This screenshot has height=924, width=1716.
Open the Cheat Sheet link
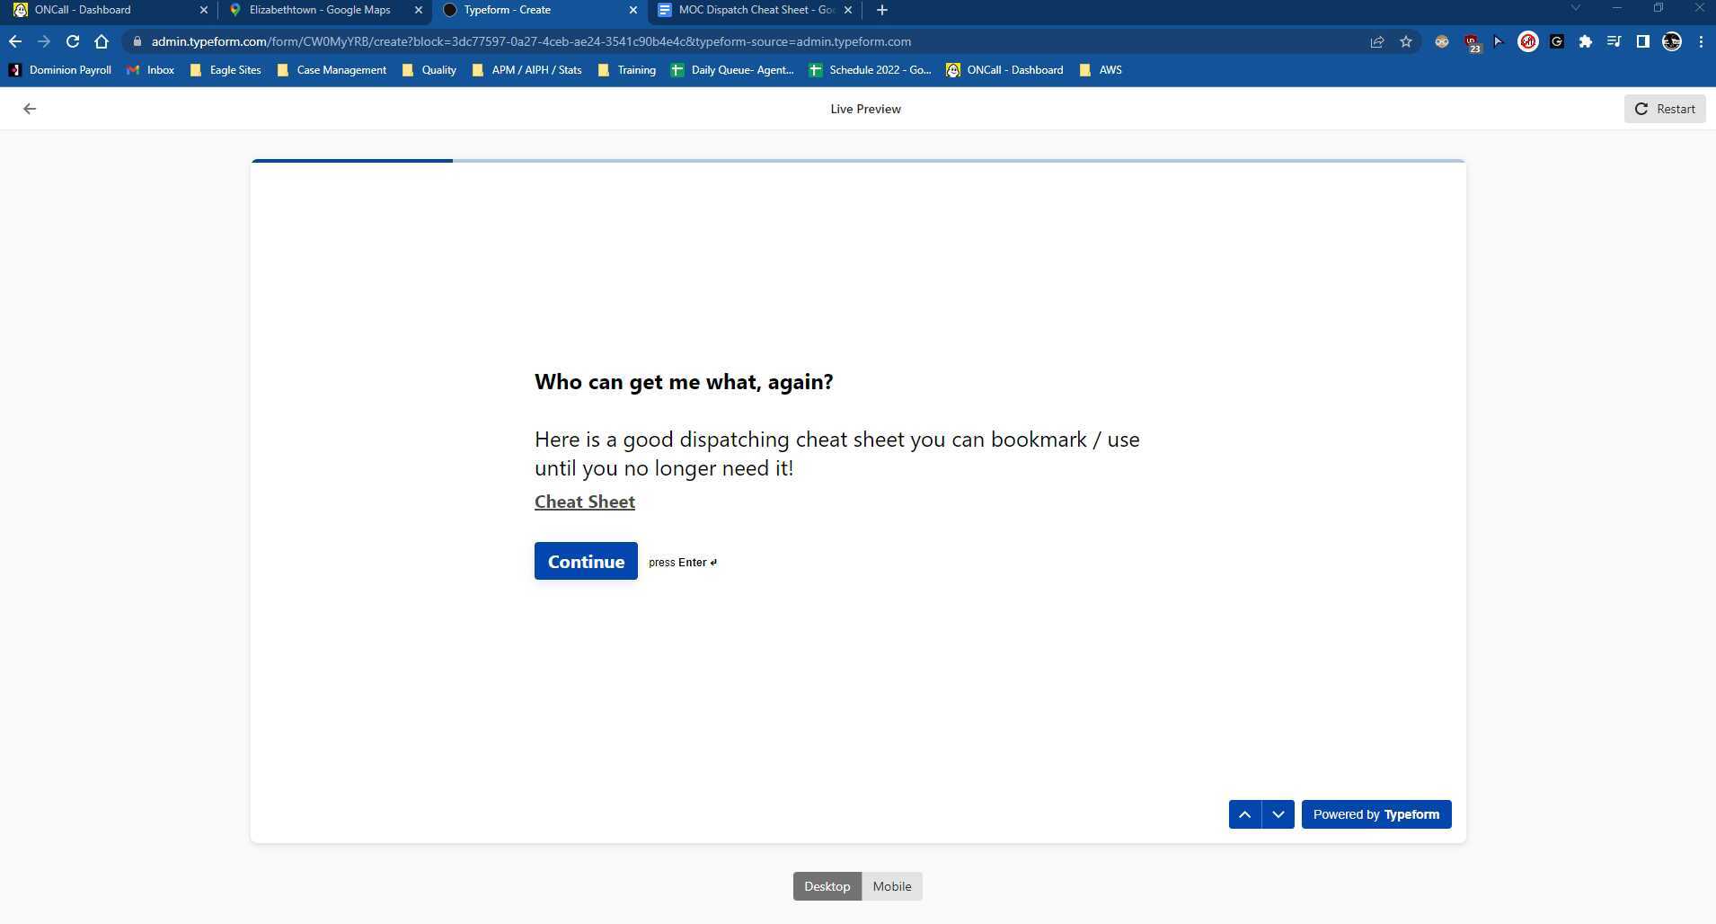(585, 502)
